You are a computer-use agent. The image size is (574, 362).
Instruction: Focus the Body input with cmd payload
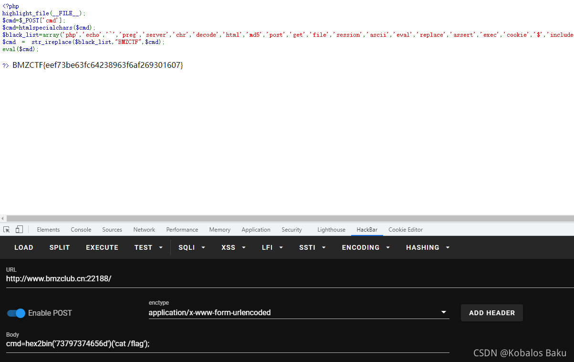[228, 343]
